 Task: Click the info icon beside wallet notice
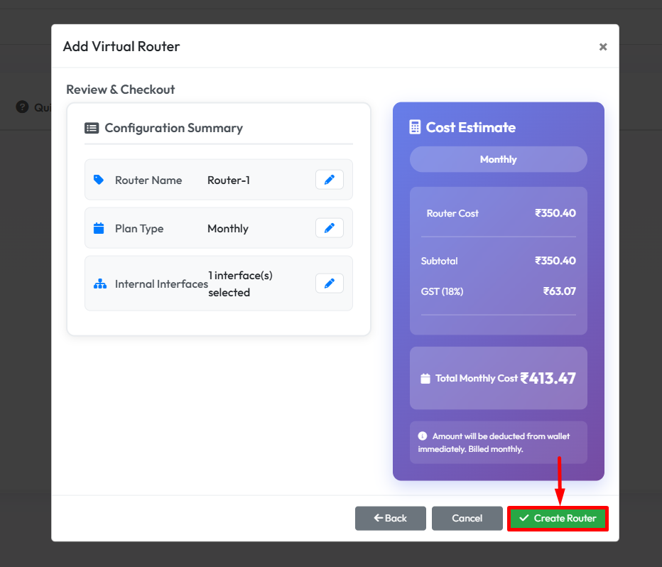click(x=423, y=436)
